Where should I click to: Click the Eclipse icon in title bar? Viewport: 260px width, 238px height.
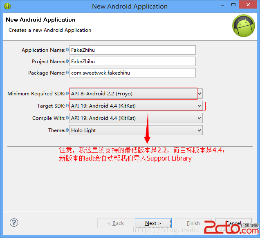[7, 6]
